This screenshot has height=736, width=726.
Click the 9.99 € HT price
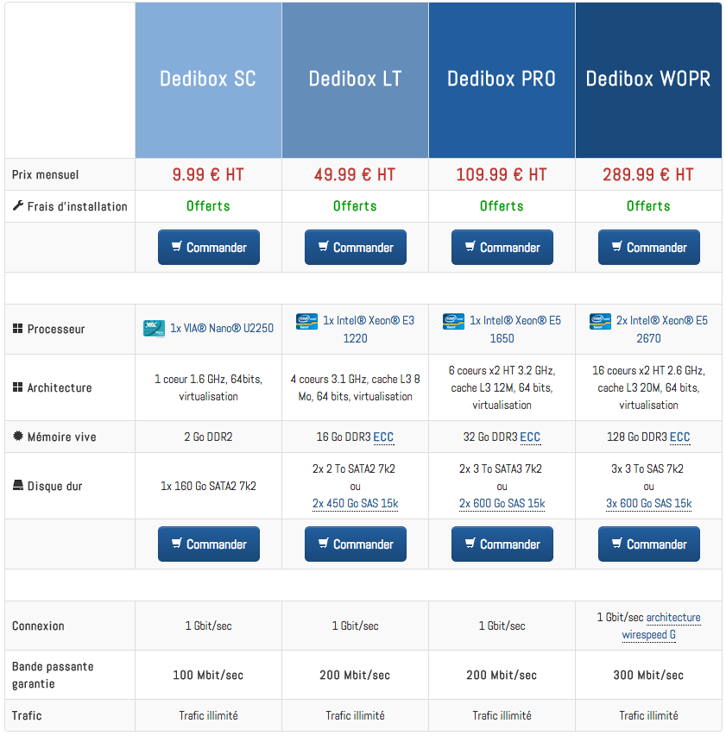208,174
